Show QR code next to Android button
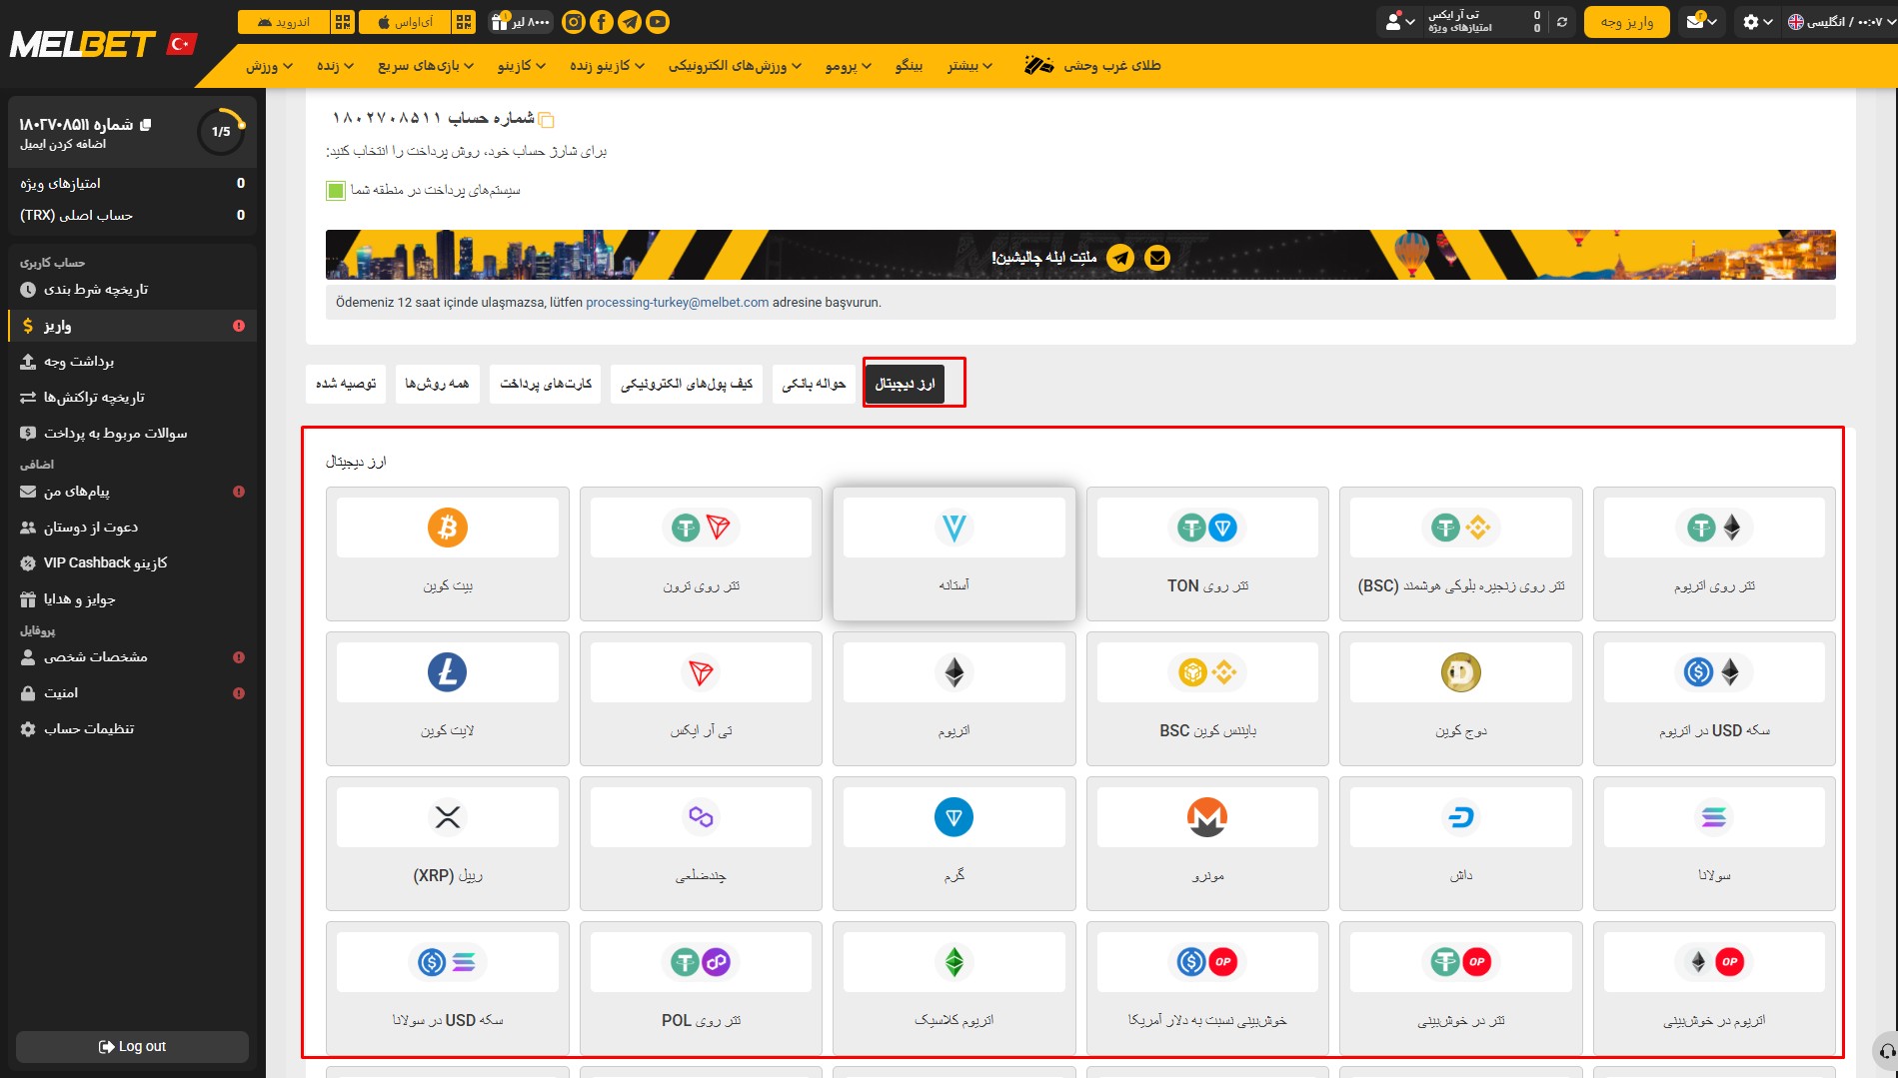This screenshot has width=1898, height=1078. (x=343, y=22)
